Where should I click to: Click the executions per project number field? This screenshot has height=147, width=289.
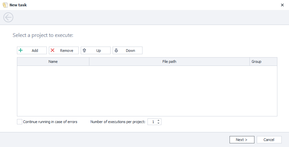[152, 122]
